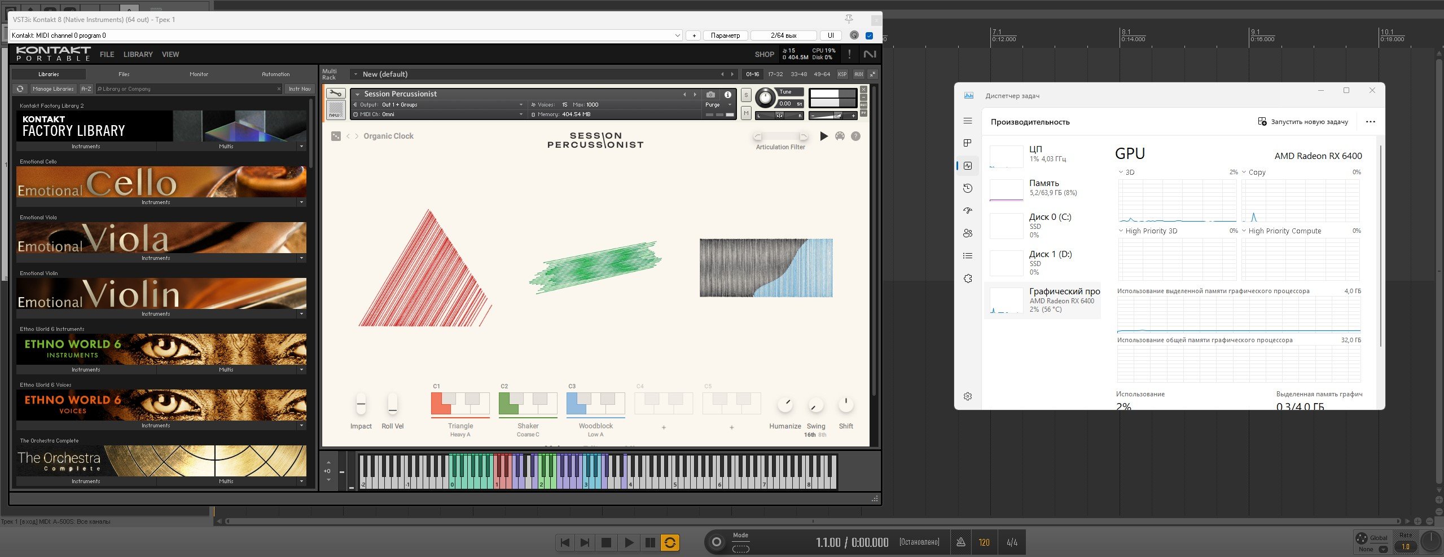Switch to the Files tab
The height and width of the screenshot is (557, 1444).
(124, 74)
